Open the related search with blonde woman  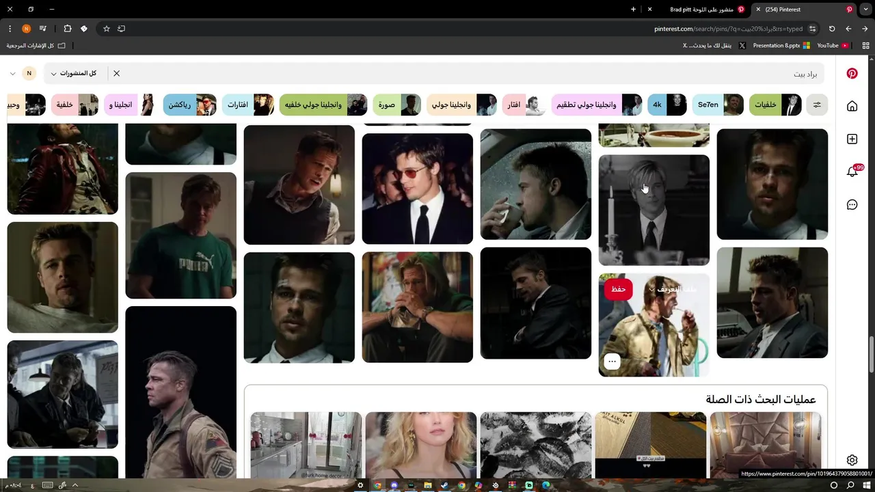pyautogui.click(x=421, y=445)
